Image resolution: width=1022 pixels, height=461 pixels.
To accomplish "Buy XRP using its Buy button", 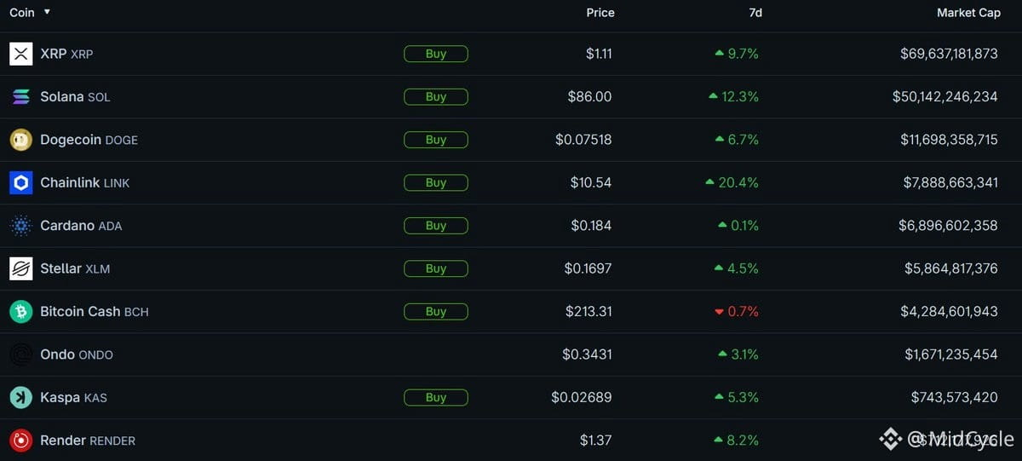I will click(x=436, y=54).
